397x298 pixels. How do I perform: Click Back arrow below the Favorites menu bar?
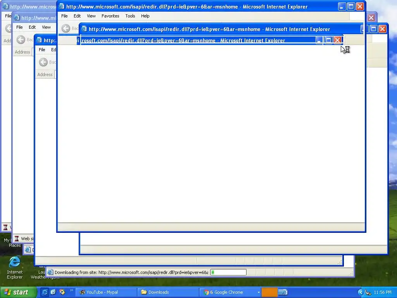(66, 28)
